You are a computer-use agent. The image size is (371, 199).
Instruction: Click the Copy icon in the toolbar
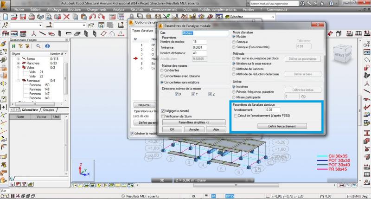(75, 17)
